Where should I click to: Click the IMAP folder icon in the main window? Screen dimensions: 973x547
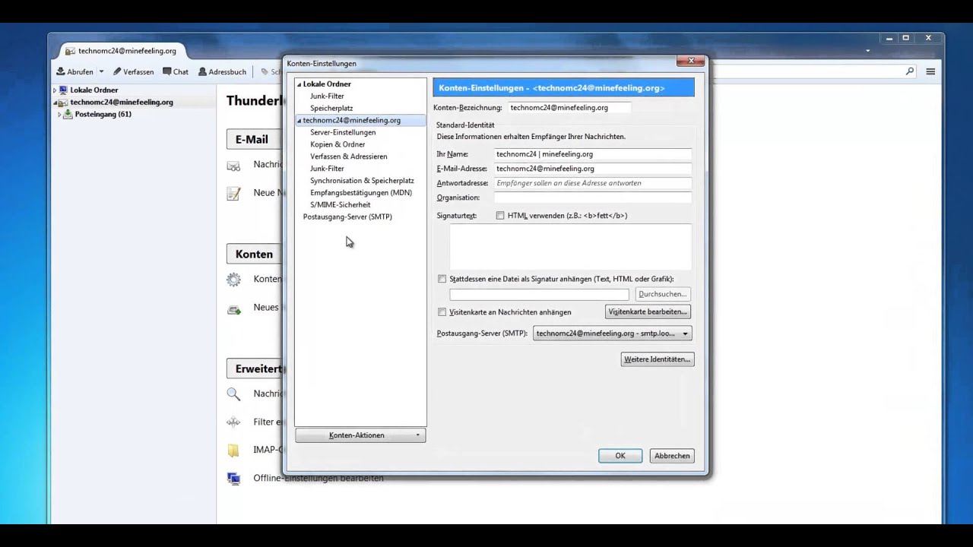click(x=234, y=450)
